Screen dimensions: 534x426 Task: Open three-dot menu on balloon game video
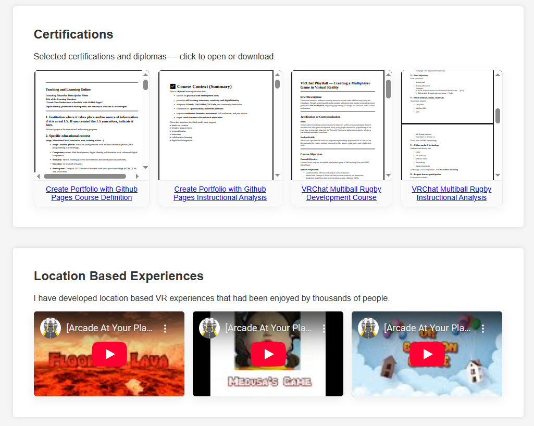click(x=483, y=329)
